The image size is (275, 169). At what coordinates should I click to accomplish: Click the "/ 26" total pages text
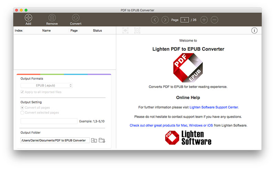pyautogui.click(x=194, y=20)
